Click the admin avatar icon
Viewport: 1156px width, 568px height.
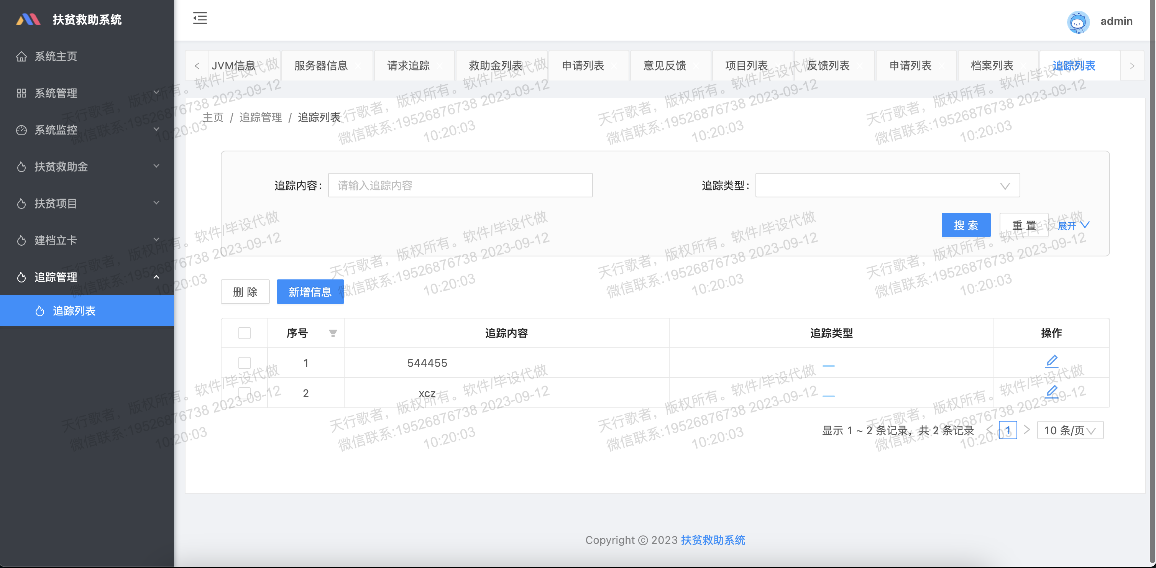point(1077,21)
